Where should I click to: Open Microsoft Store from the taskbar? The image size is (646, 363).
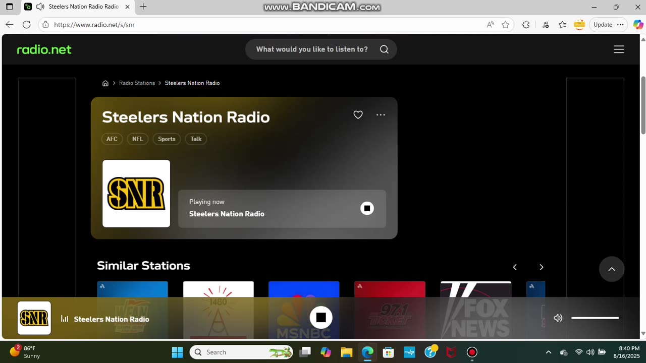(x=388, y=352)
